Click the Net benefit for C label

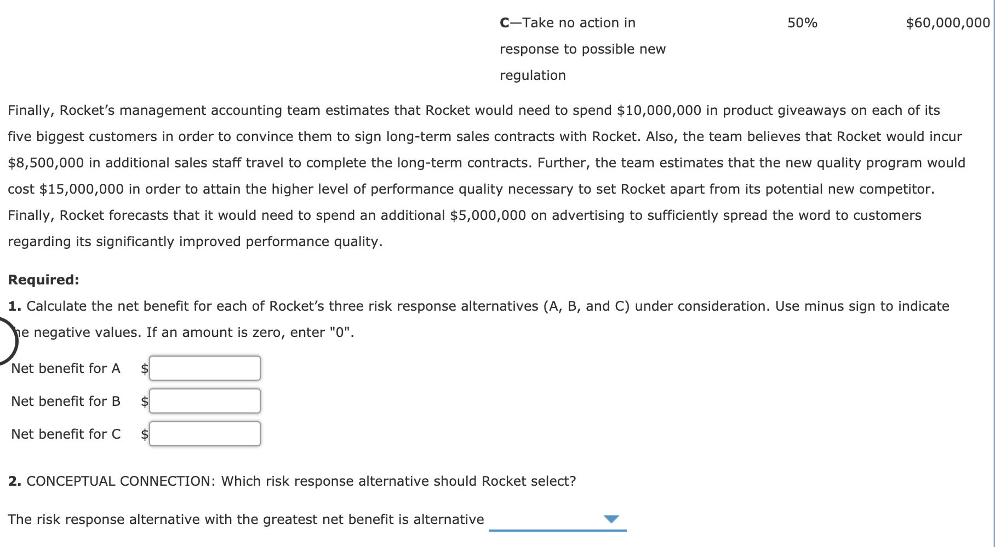66,434
